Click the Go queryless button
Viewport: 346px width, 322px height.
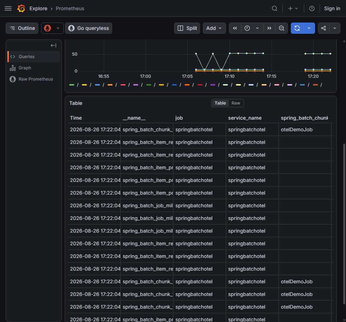pyautogui.click(x=89, y=28)
